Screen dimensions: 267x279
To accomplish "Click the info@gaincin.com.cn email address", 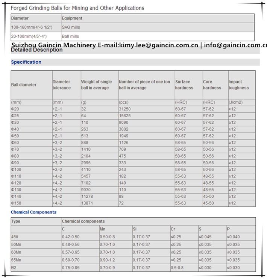I will tap(235, 45).
